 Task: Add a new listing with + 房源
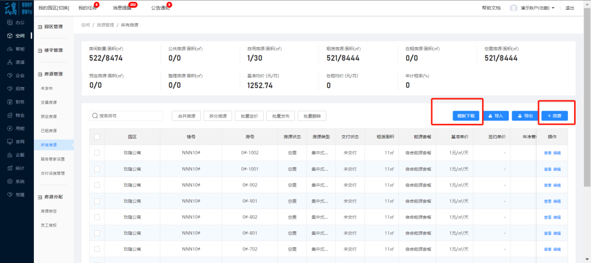click(x=554, y=116)
